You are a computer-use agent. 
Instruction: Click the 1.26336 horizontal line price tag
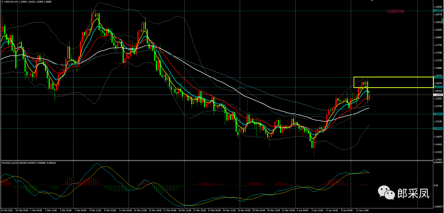point(438,87)
